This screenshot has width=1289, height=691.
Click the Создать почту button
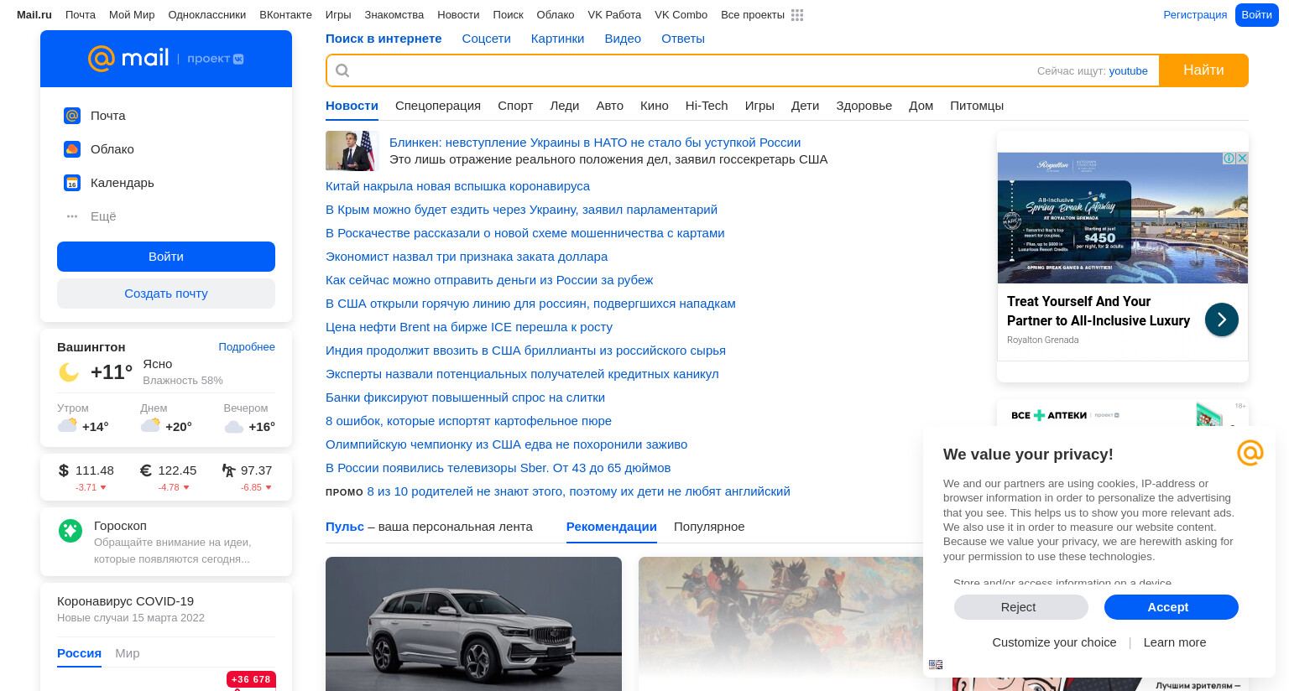(166, 294)
